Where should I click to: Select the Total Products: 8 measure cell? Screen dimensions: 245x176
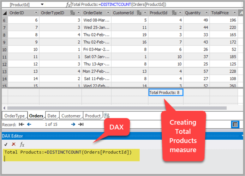point(166,93)
